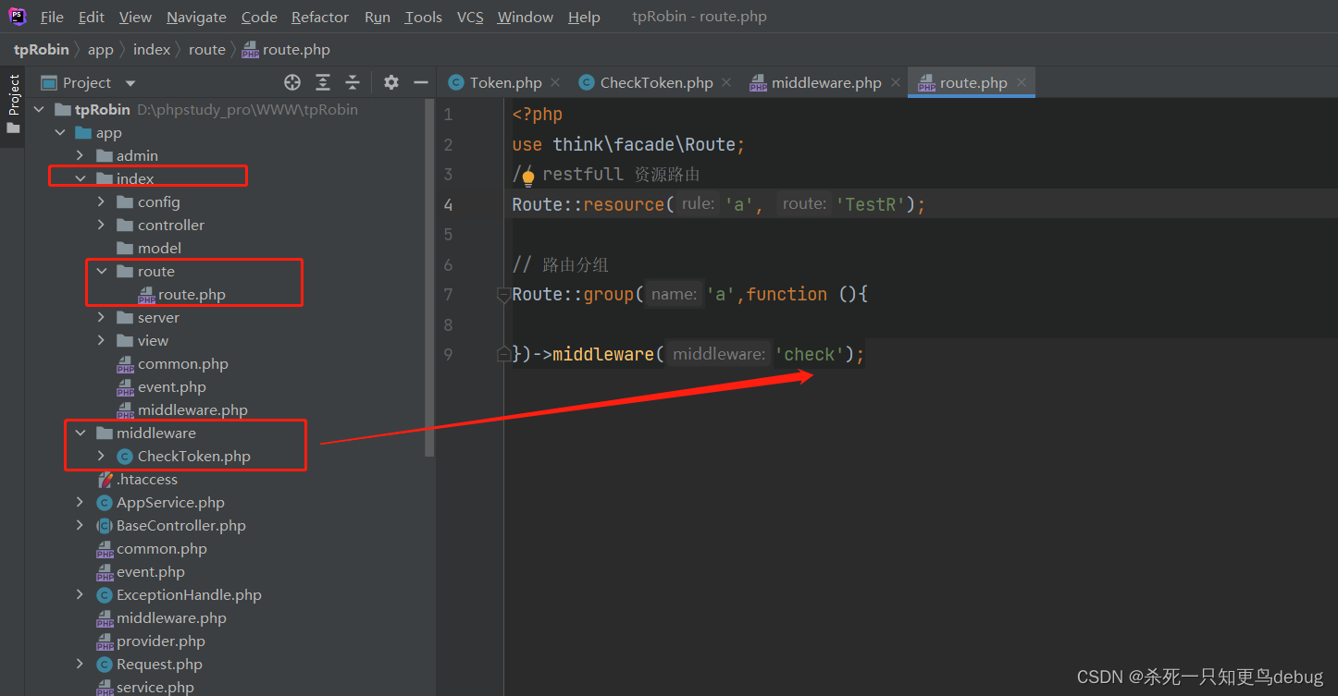Click the PHP file icon on route.php tab
The height and width of the screenshot is (696, 1338).
click(926, 81)
